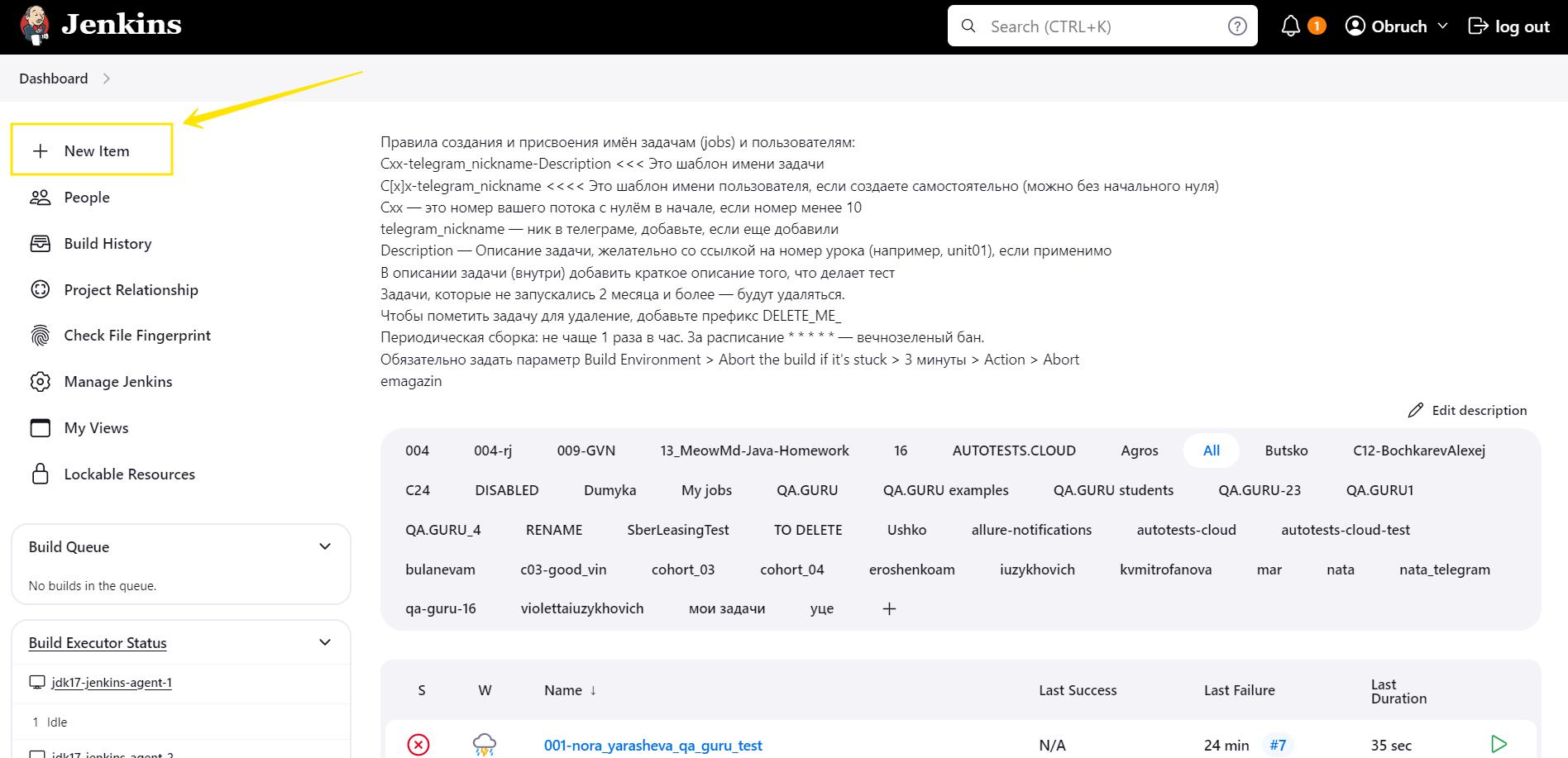The width and height of the screenshot is (1568, 758).
Task: Click the Project Relationship icon
Action: [40, 289]
